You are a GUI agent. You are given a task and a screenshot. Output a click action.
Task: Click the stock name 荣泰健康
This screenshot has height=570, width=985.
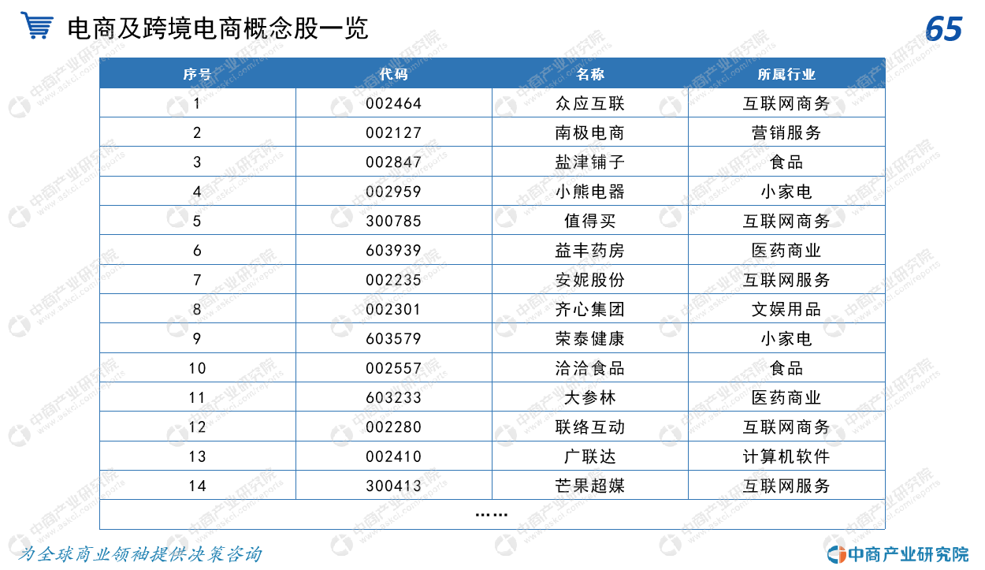click(x=589, y=339)
